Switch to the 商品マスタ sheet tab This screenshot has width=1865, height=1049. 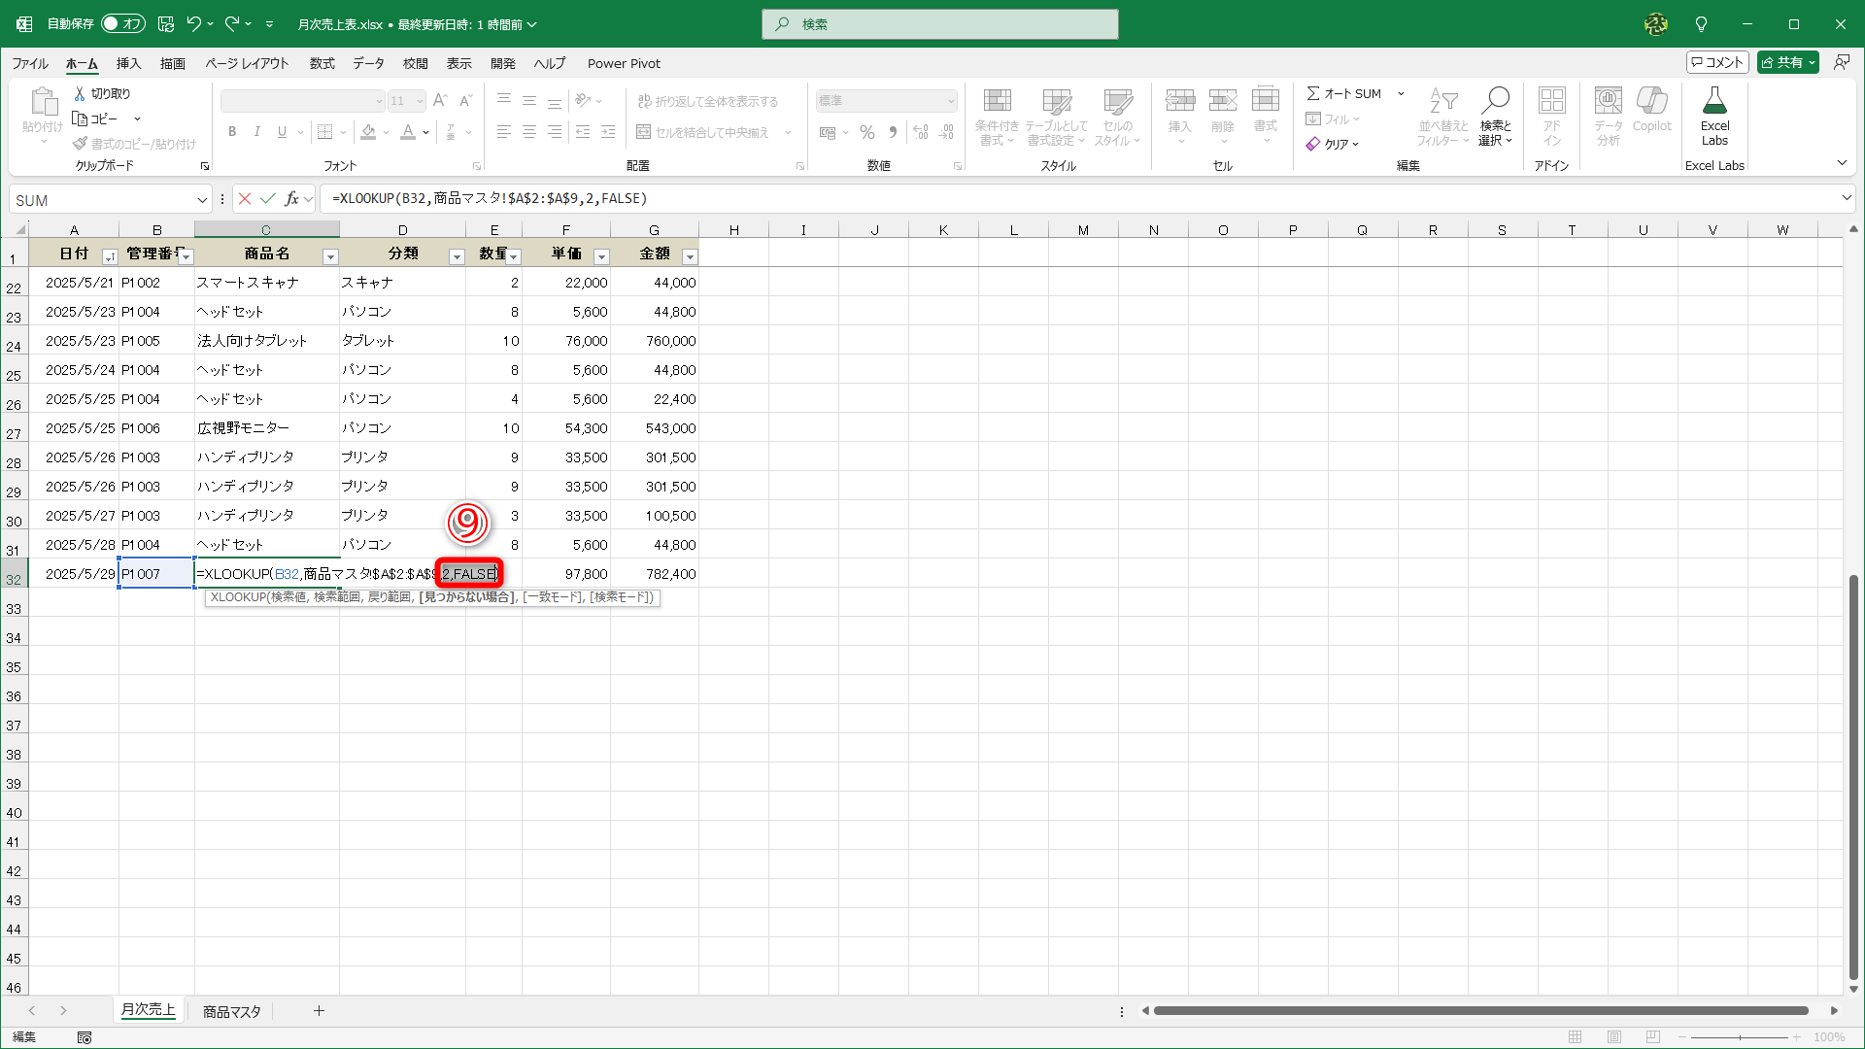[x=231, y=1011]
